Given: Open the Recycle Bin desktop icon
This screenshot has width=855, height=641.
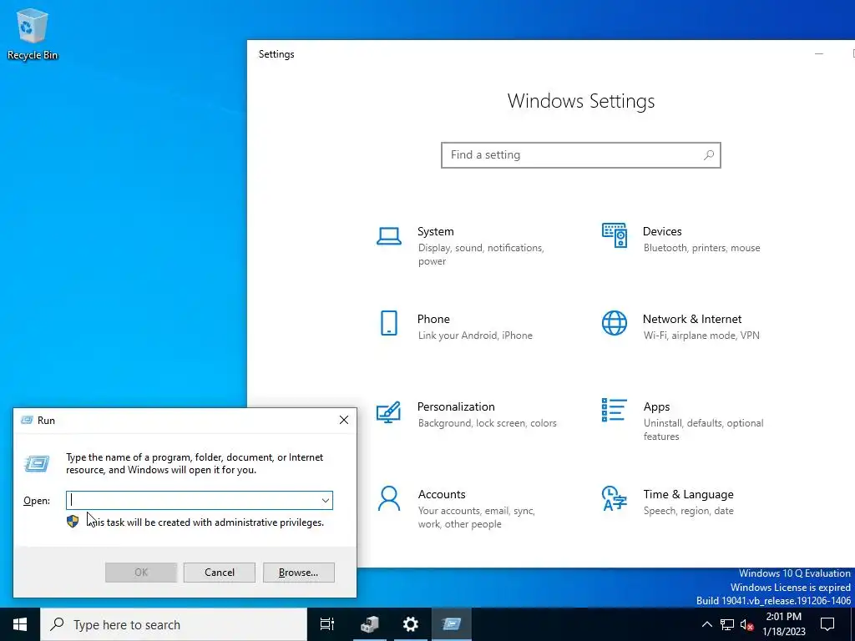Looking at the screenshot, I should point(33,33).
